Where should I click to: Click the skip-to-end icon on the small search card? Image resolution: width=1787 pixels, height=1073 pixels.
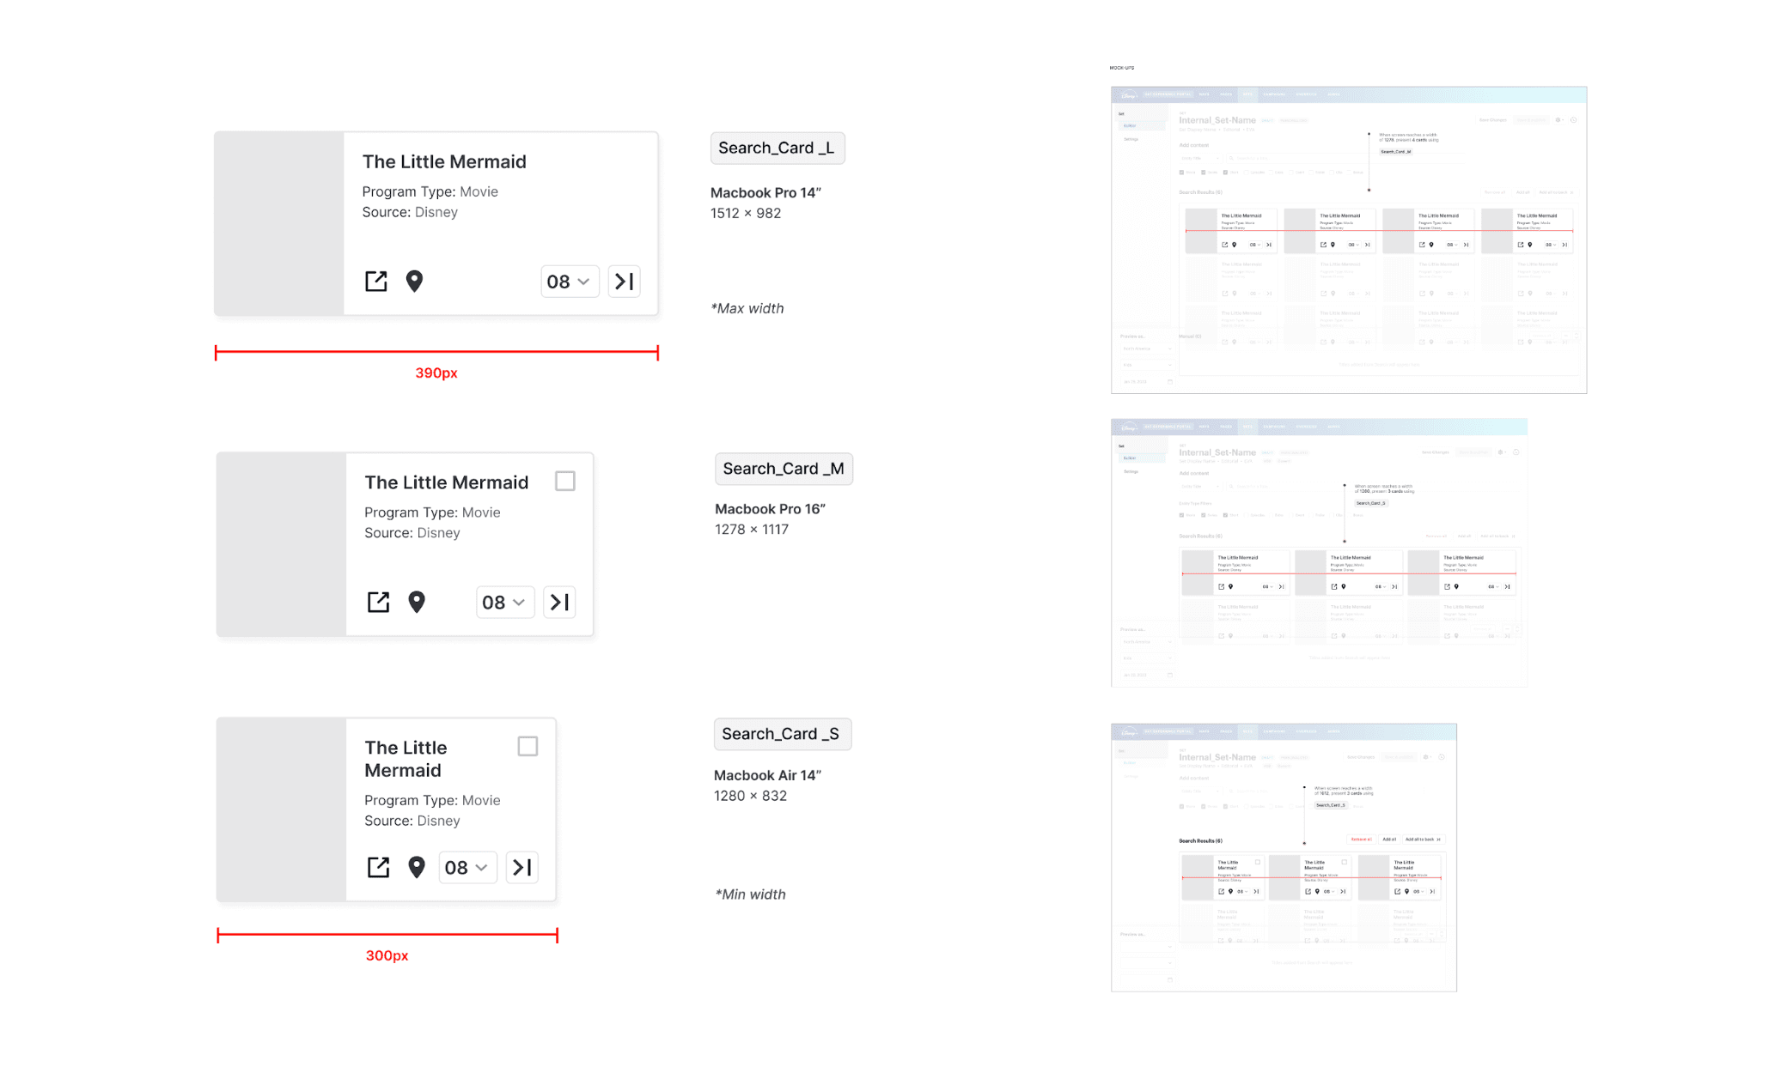[521, 867]
